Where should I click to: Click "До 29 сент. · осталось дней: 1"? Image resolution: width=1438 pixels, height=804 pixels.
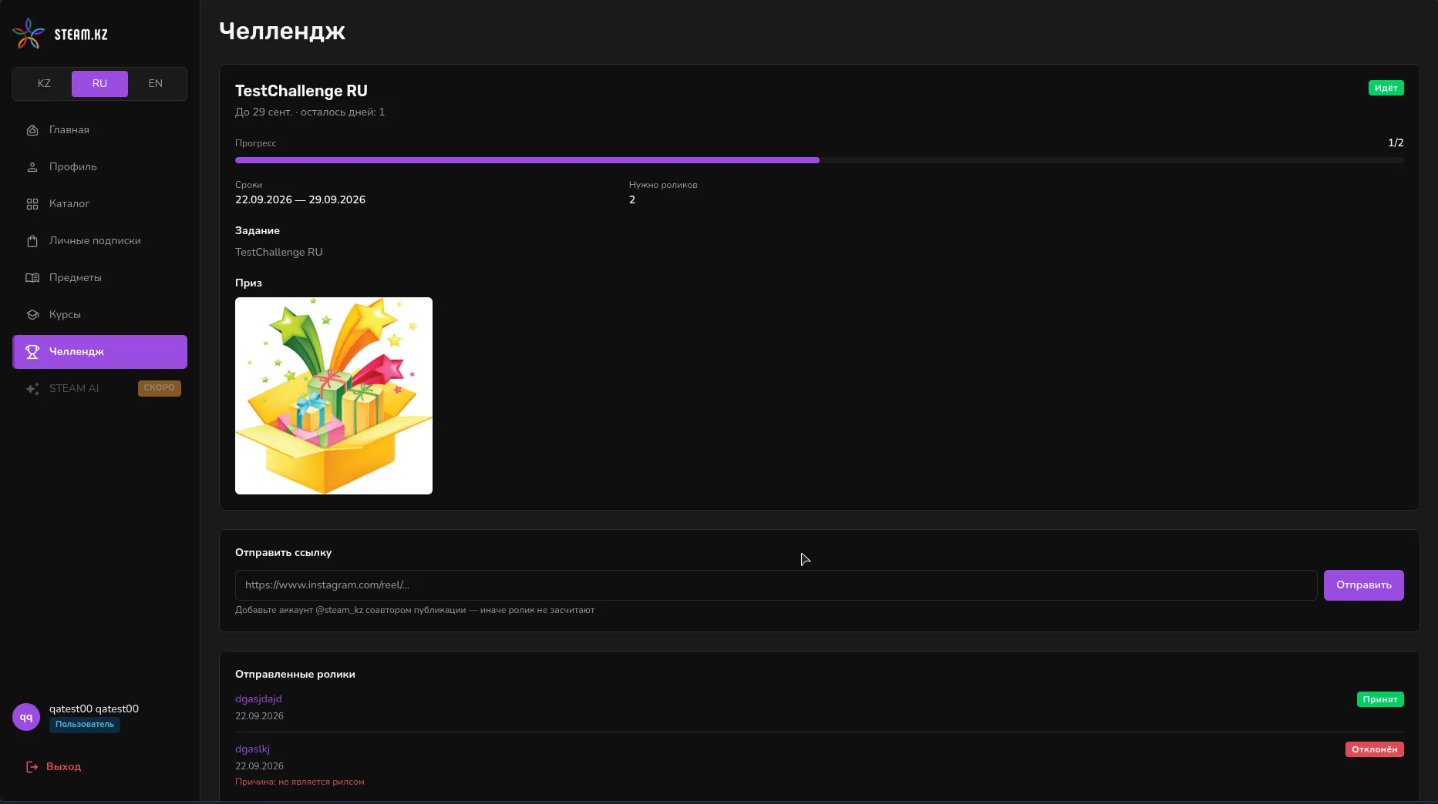point(310,112)
